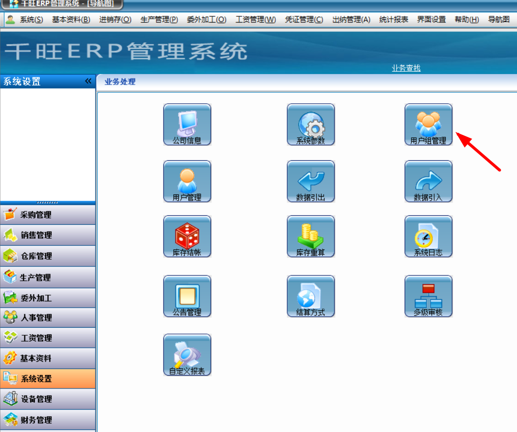Open the 用户组管理 user group icon
Image resolution: width=517 pixels, height=432 pixels.
pos(428,124)
